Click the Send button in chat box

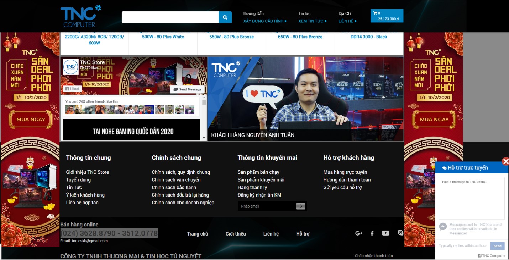coord(497,246)
